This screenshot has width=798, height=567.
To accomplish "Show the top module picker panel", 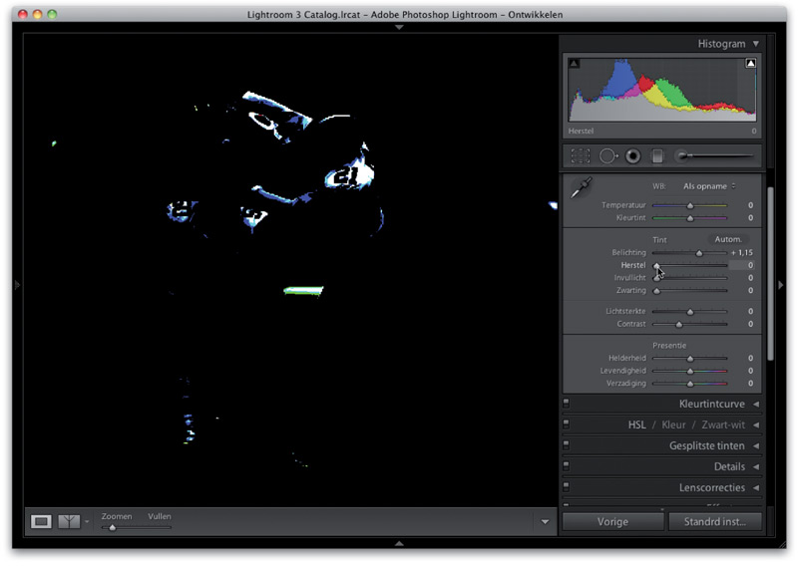I will [400, 27].
